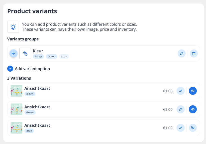This screenshot has height=144, width=206.
Task: Click the Kleur group name
Action: (38, 51)
